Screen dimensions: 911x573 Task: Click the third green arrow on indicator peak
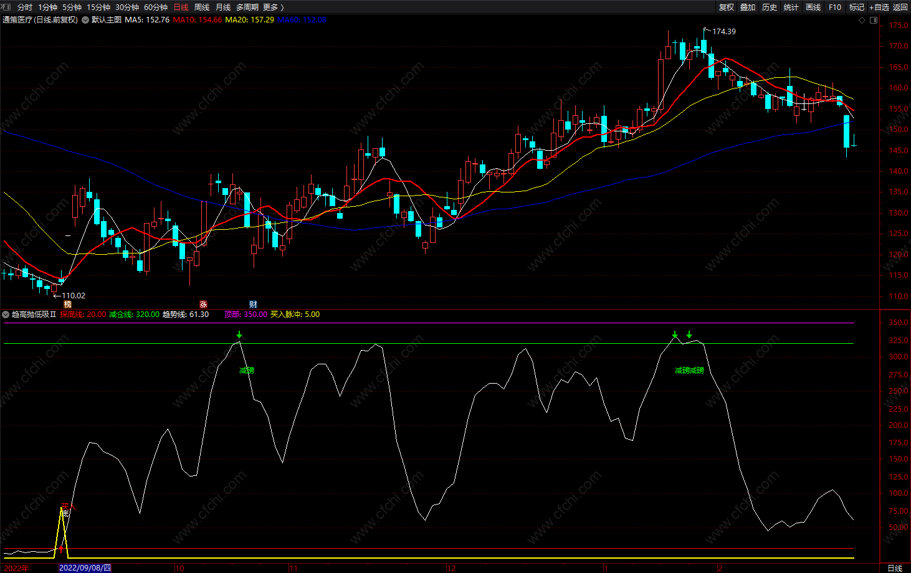click(689, 335)
